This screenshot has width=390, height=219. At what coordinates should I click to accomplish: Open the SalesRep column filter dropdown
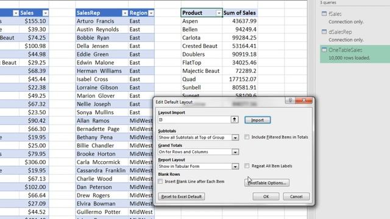125,13
